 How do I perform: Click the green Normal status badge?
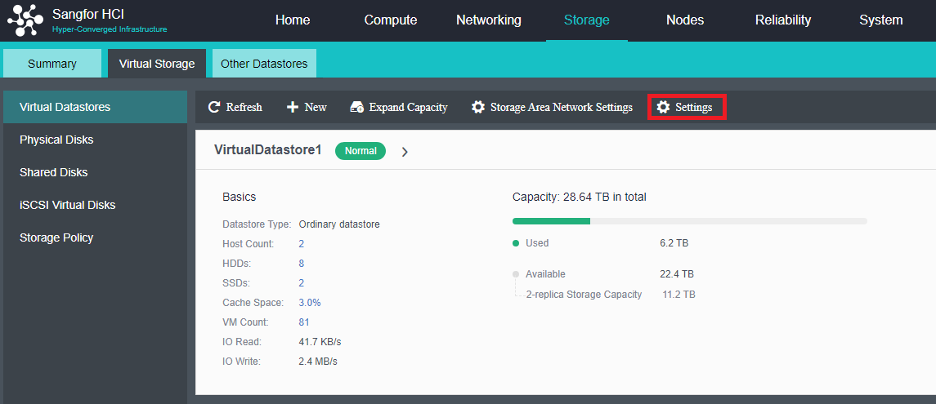pyautogui.click(x=361, y=151)
